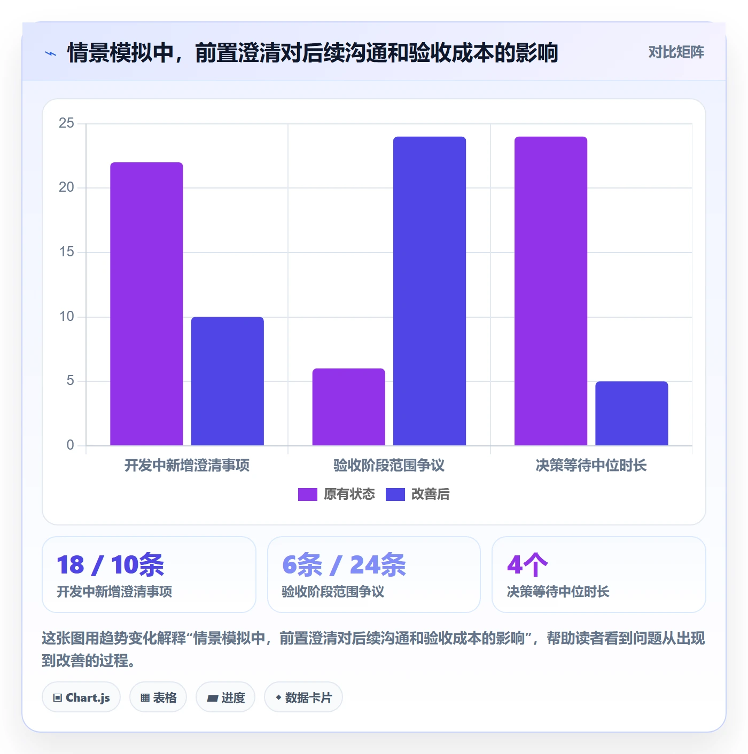Click the 18 / 10条 value

[110, 565]
